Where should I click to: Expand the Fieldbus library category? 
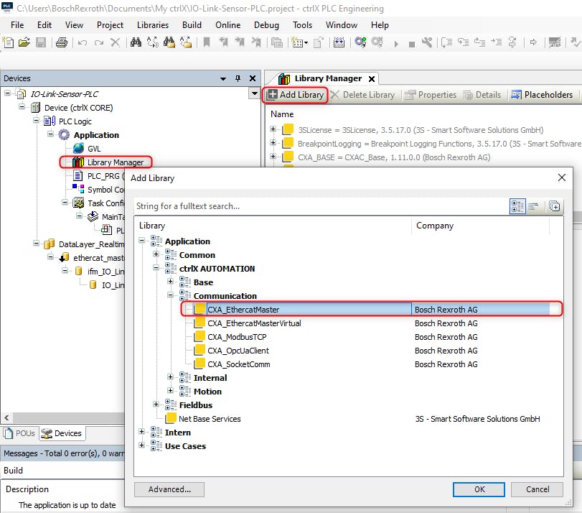(x=156, y=405)
